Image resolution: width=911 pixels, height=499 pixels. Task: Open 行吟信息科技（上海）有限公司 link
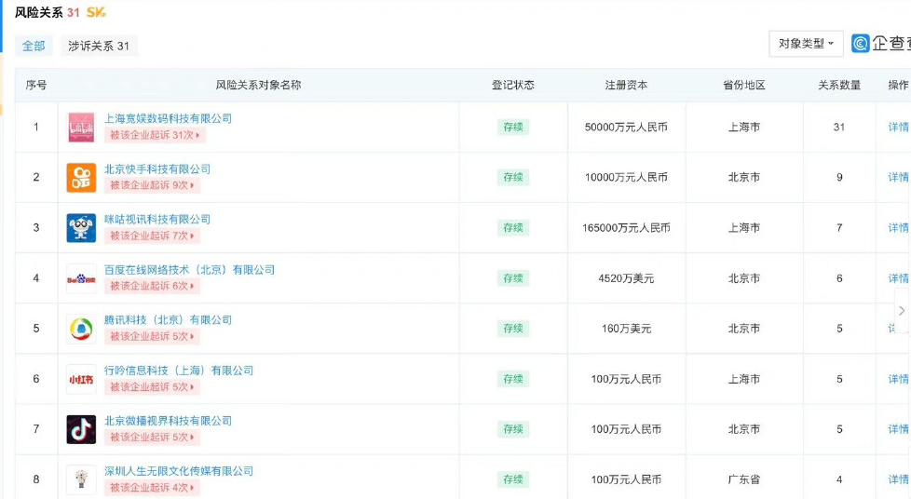(x=179, y=370)
